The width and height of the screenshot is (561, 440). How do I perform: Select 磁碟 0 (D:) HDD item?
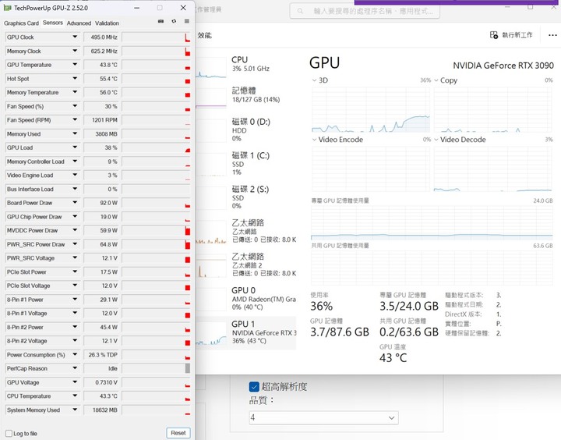pyautogui.click(x=246, y=130)
